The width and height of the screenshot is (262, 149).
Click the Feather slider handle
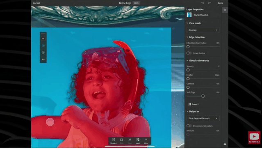[188, 78]
